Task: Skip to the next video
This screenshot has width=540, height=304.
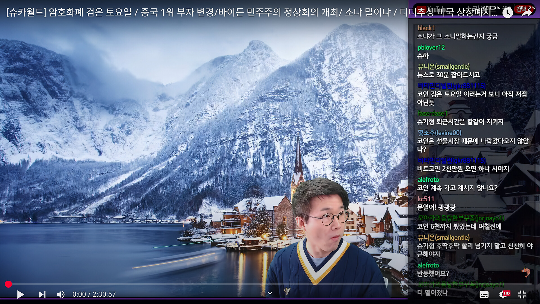Action: [x=42, y=294]
